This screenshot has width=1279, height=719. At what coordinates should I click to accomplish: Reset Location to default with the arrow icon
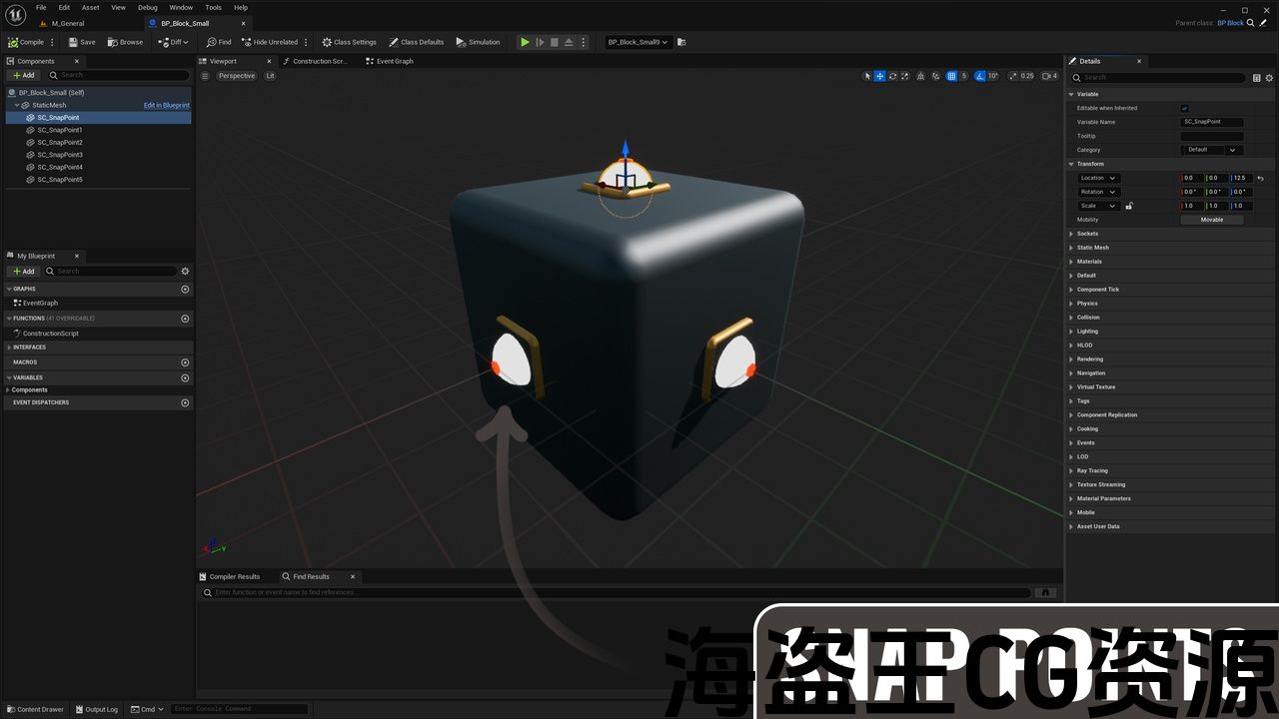(1260, 178)
